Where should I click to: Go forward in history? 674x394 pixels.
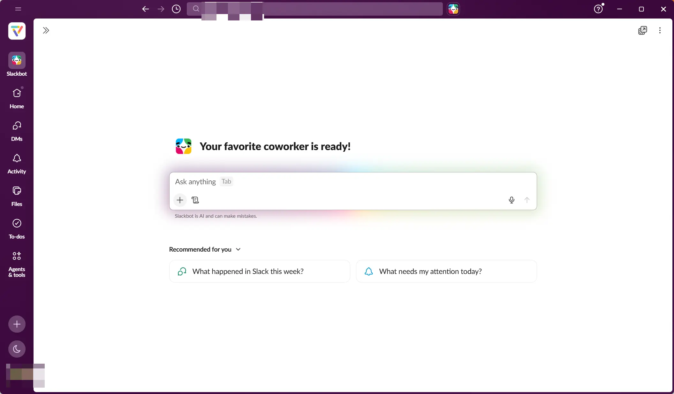point(161,9)
